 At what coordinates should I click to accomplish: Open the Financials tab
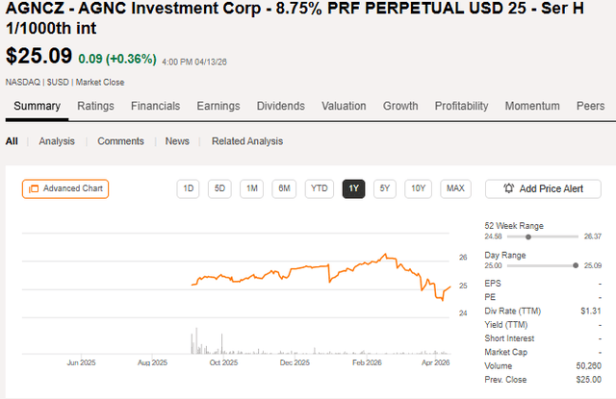(x=155, y=106)
